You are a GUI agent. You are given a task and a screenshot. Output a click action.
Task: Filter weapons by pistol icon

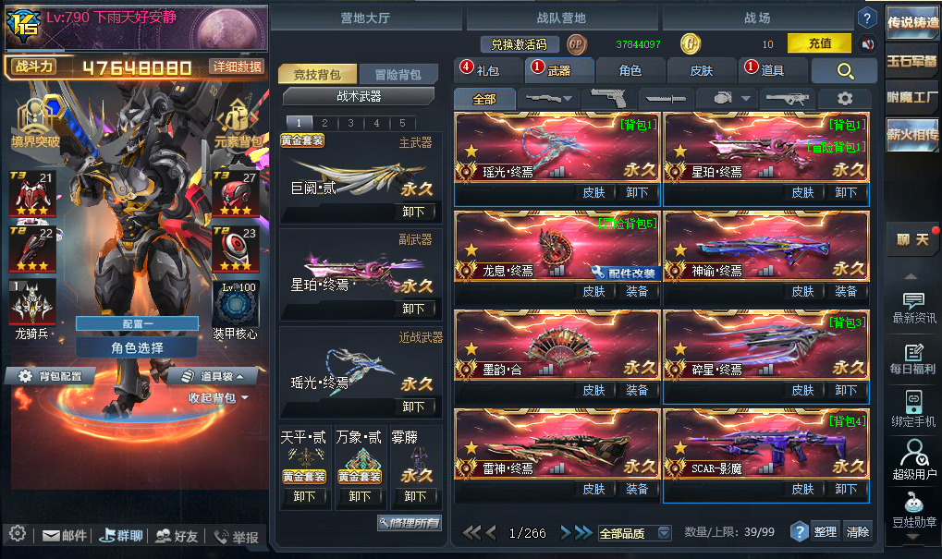pyautogui.click(x=607, y=99)
